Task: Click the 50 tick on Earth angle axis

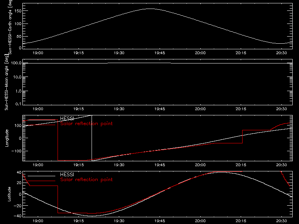Action: click(19, 36)
